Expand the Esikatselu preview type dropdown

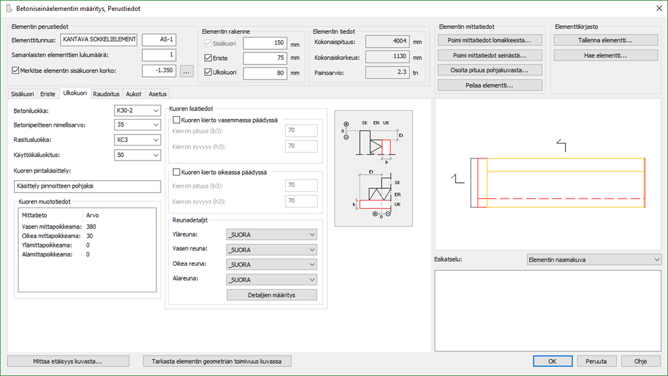[593, 260]
